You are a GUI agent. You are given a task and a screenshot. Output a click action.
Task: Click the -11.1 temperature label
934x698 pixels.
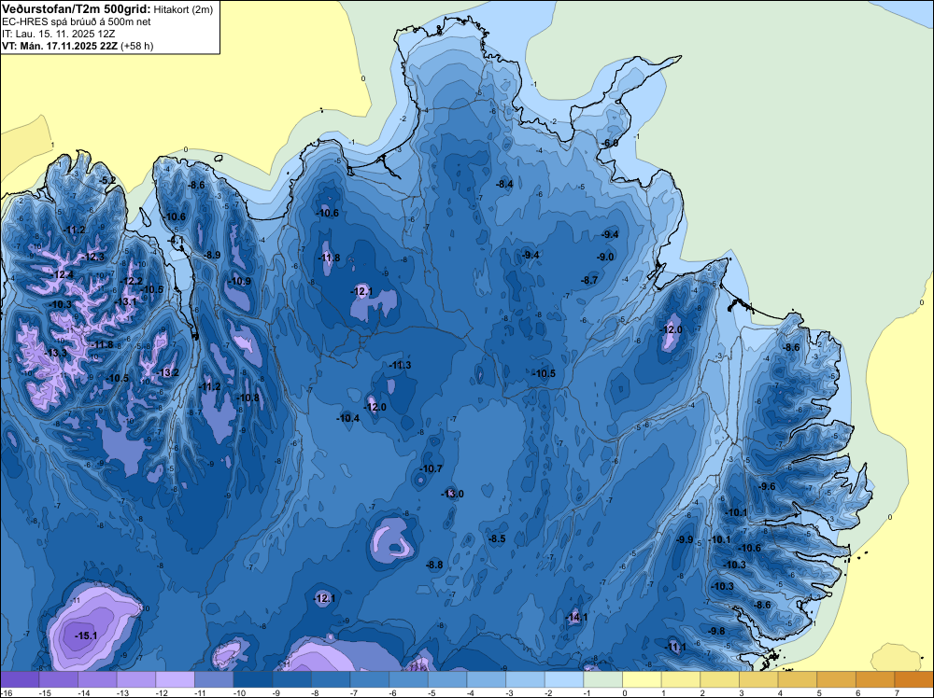675,648
